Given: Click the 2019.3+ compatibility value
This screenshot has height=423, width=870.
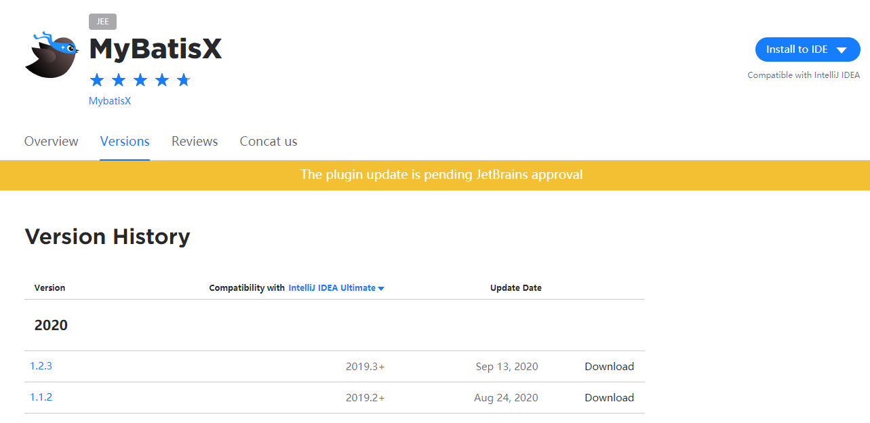Looking at the screenshot, I should [x=365, y=367].
